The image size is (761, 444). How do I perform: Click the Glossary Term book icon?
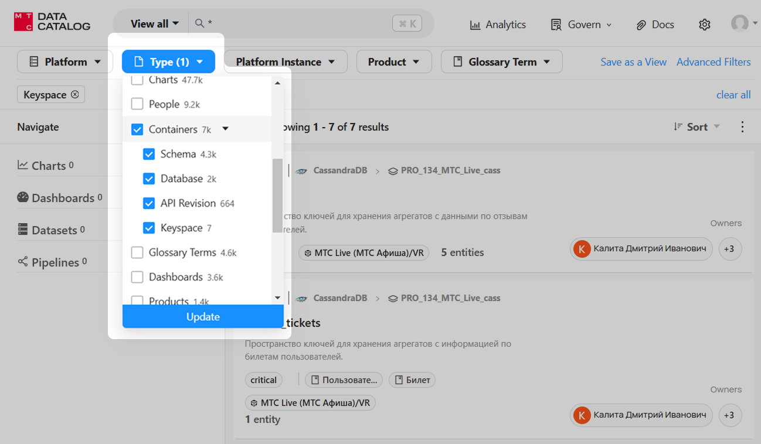pyautogui.click(x=458, y=62)
